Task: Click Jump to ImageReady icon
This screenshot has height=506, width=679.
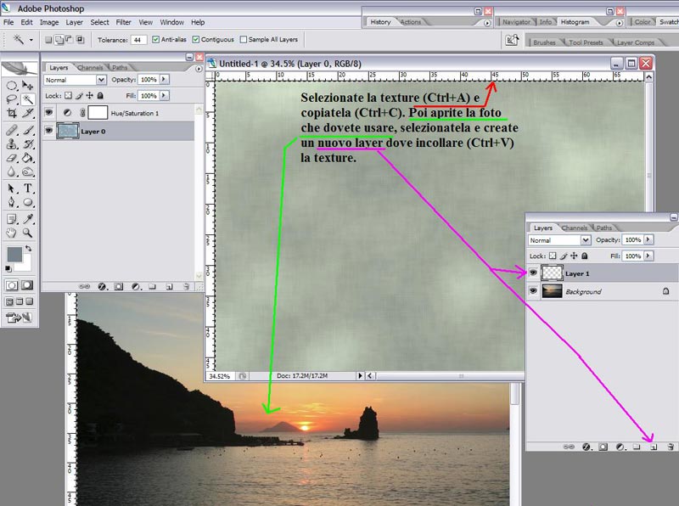Action: (19, 318)
